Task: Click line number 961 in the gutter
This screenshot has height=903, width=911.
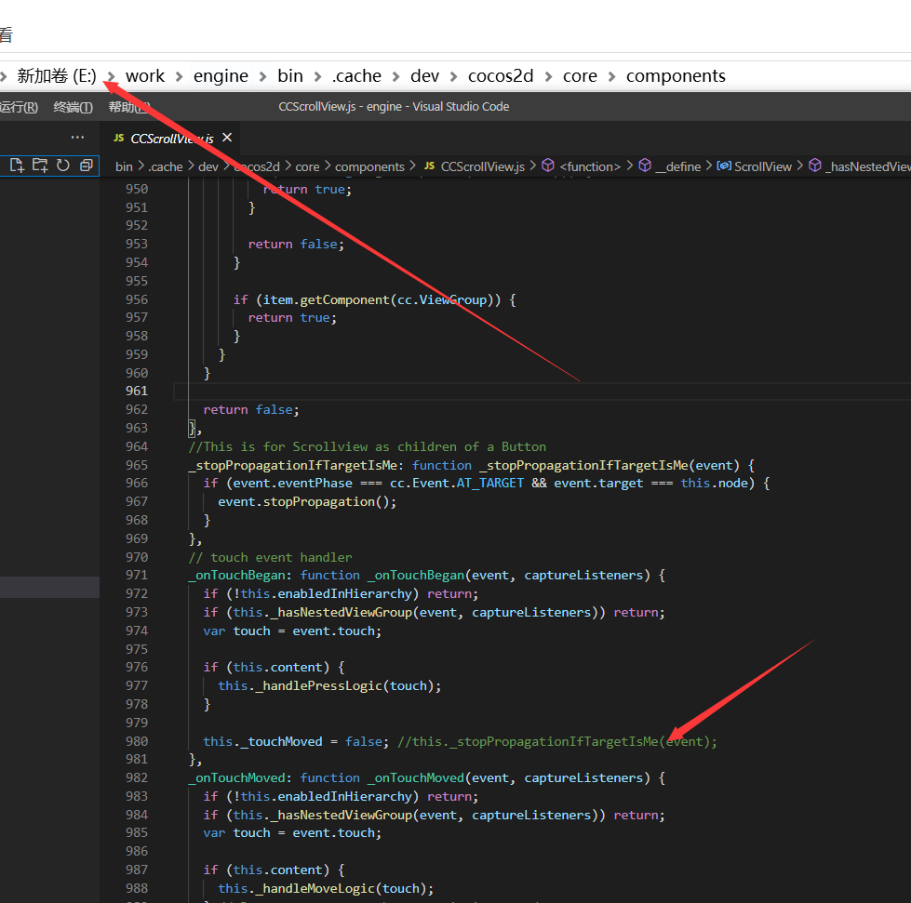Action: 137,391
